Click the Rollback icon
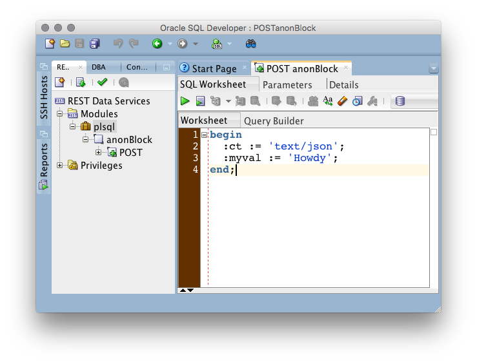 [292, 101]
